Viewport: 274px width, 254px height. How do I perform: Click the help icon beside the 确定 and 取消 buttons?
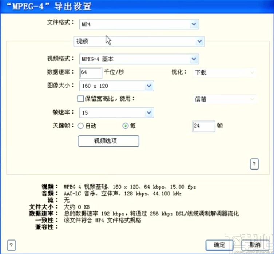(11, 245)
